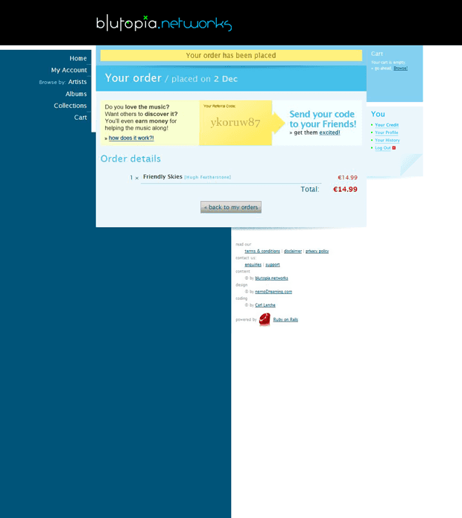462x518 pixels.
Task: Click the privacy policy footer link
Action: 317,252
